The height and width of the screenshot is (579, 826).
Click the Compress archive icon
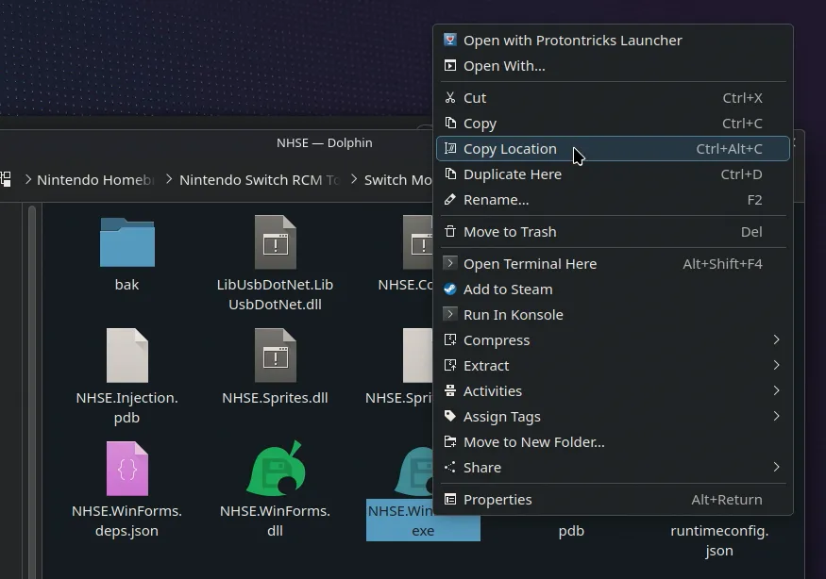[450, 340]
